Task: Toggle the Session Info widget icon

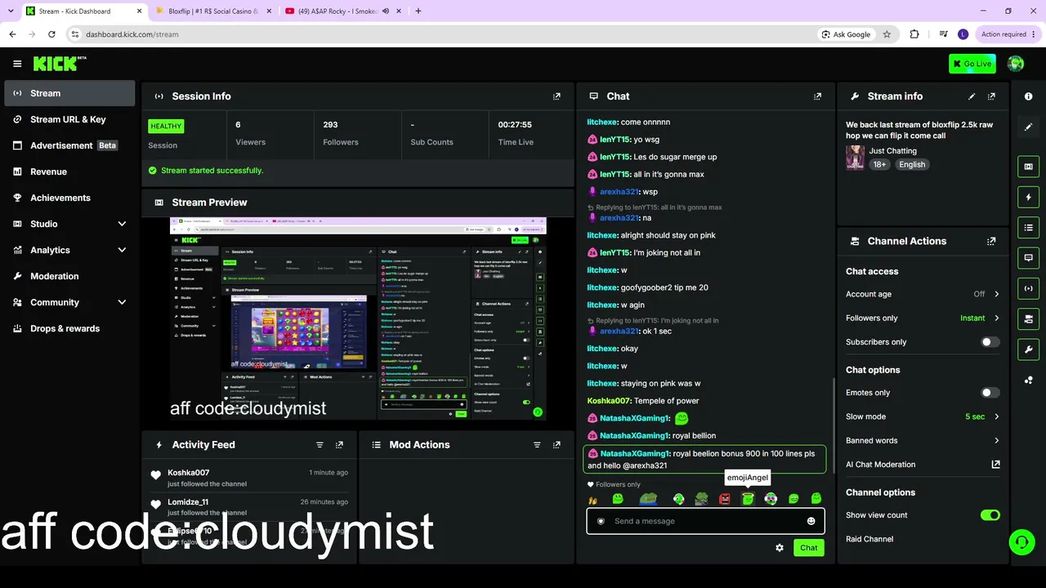Action: pos(1029,288)
